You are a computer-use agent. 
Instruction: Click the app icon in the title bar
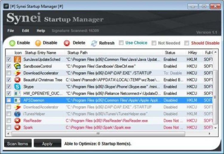[x=6, y=7]
